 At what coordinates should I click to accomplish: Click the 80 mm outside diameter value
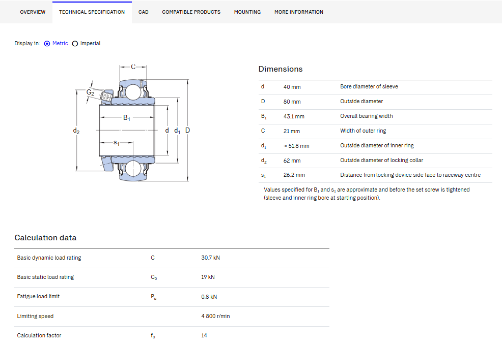(x=292, y=102)
